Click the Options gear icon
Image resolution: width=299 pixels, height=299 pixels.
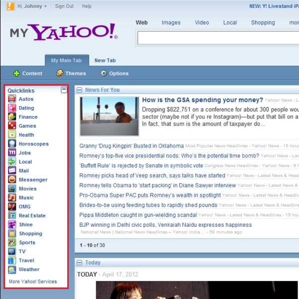[104, 73]
